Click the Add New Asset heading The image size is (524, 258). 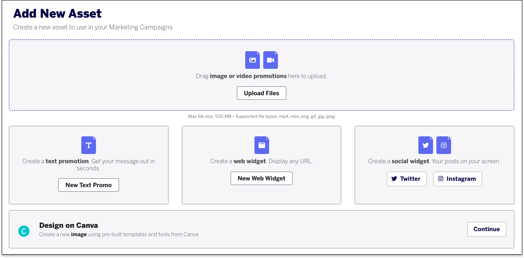57,13
